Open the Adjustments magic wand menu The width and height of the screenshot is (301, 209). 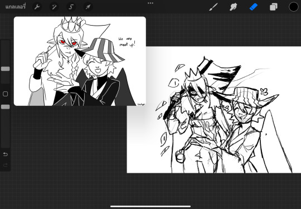coord(54,7)
